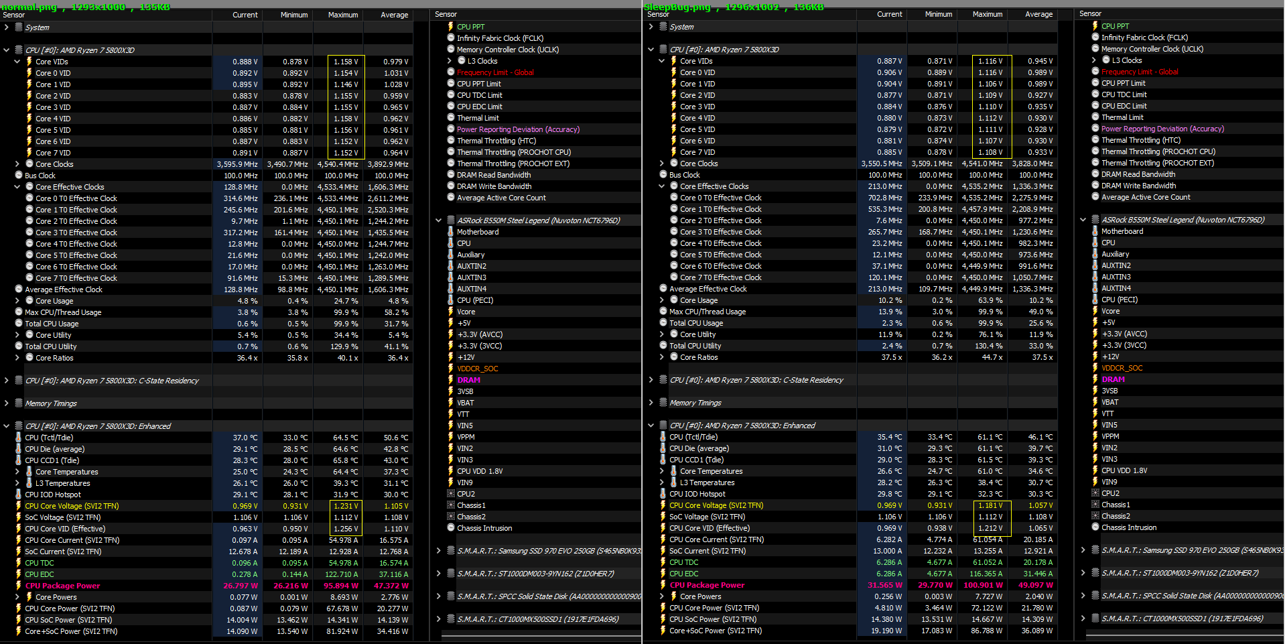Click clock icon of Average Effective Clock in SleepBug.png
1285x644 pixels.
[x=663, y=289]
